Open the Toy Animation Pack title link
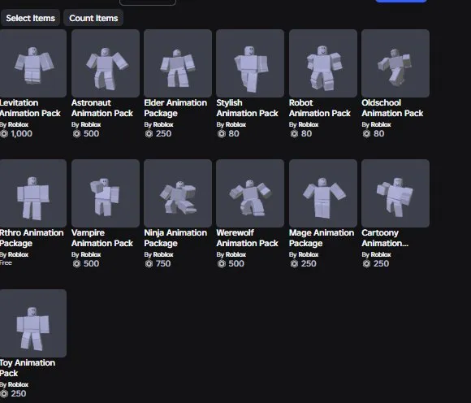 pyautogui.click(x=28, y=368)
